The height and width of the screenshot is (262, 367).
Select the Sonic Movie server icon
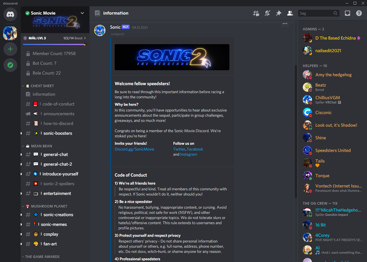coord(10,33)
